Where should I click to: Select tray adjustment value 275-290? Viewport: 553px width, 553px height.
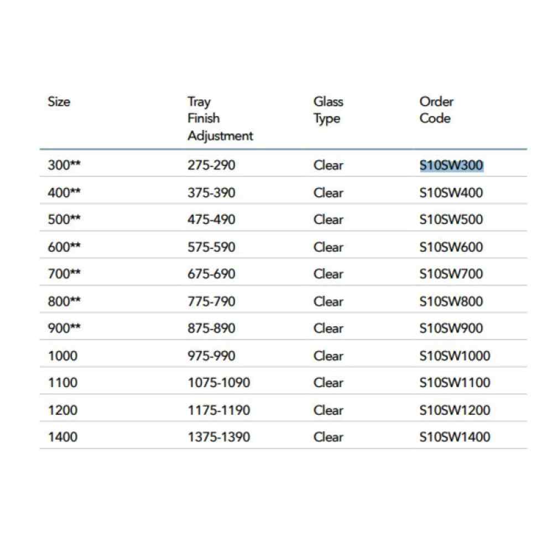click(x=211, y=165)
